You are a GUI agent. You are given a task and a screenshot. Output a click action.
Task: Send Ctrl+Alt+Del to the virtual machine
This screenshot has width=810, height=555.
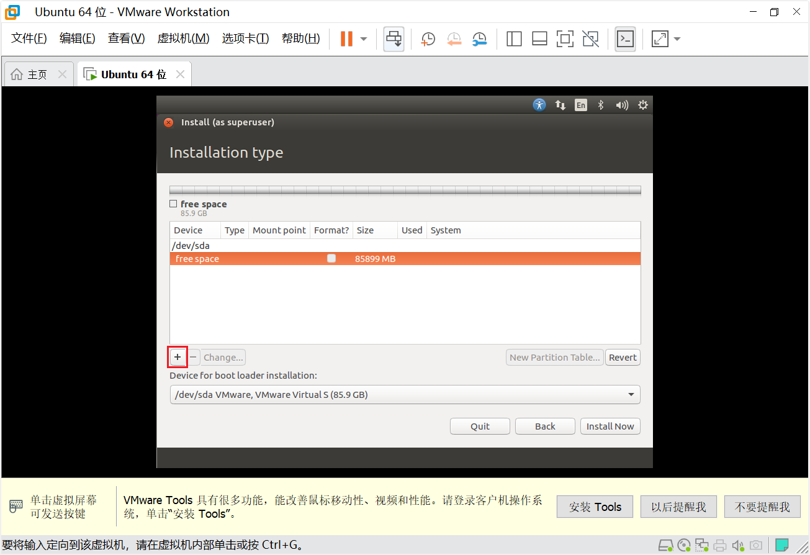pyautogui.click(x=394, y=38)
